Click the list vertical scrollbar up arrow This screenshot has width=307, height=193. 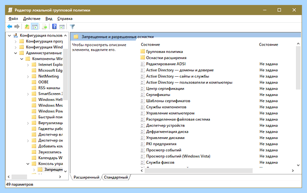pos(298,44)
